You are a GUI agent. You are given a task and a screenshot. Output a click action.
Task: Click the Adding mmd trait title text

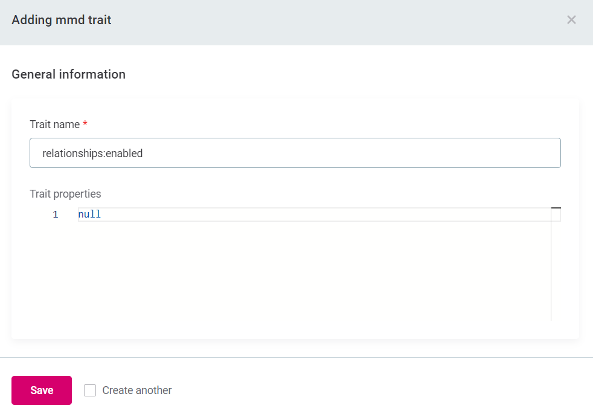61,20
